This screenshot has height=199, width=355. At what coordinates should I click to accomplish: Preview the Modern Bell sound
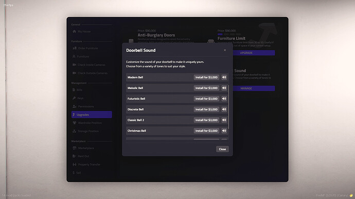pyautogui.click(x=224, y=77)
